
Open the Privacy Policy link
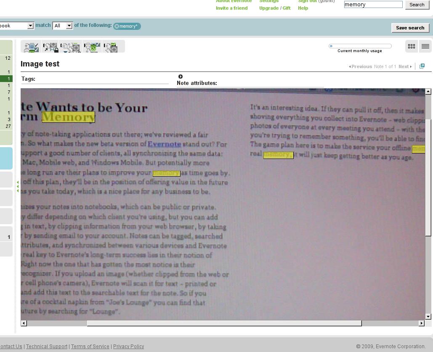tap(128, 347)
